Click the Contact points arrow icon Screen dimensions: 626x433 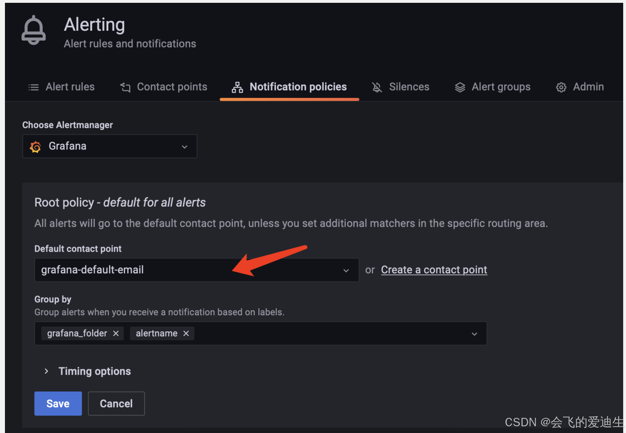pos(125,87)
